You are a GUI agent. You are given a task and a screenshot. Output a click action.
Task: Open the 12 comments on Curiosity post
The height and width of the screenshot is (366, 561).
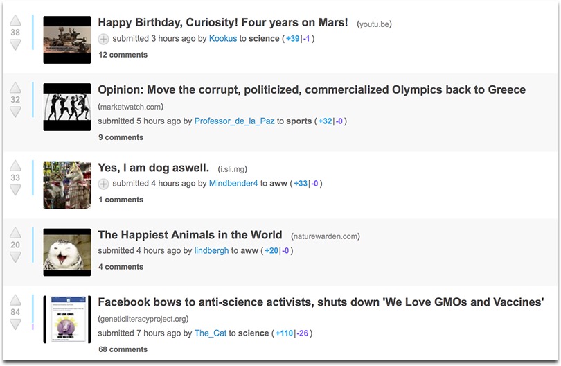pyautogui.click(x=123, y=55)
